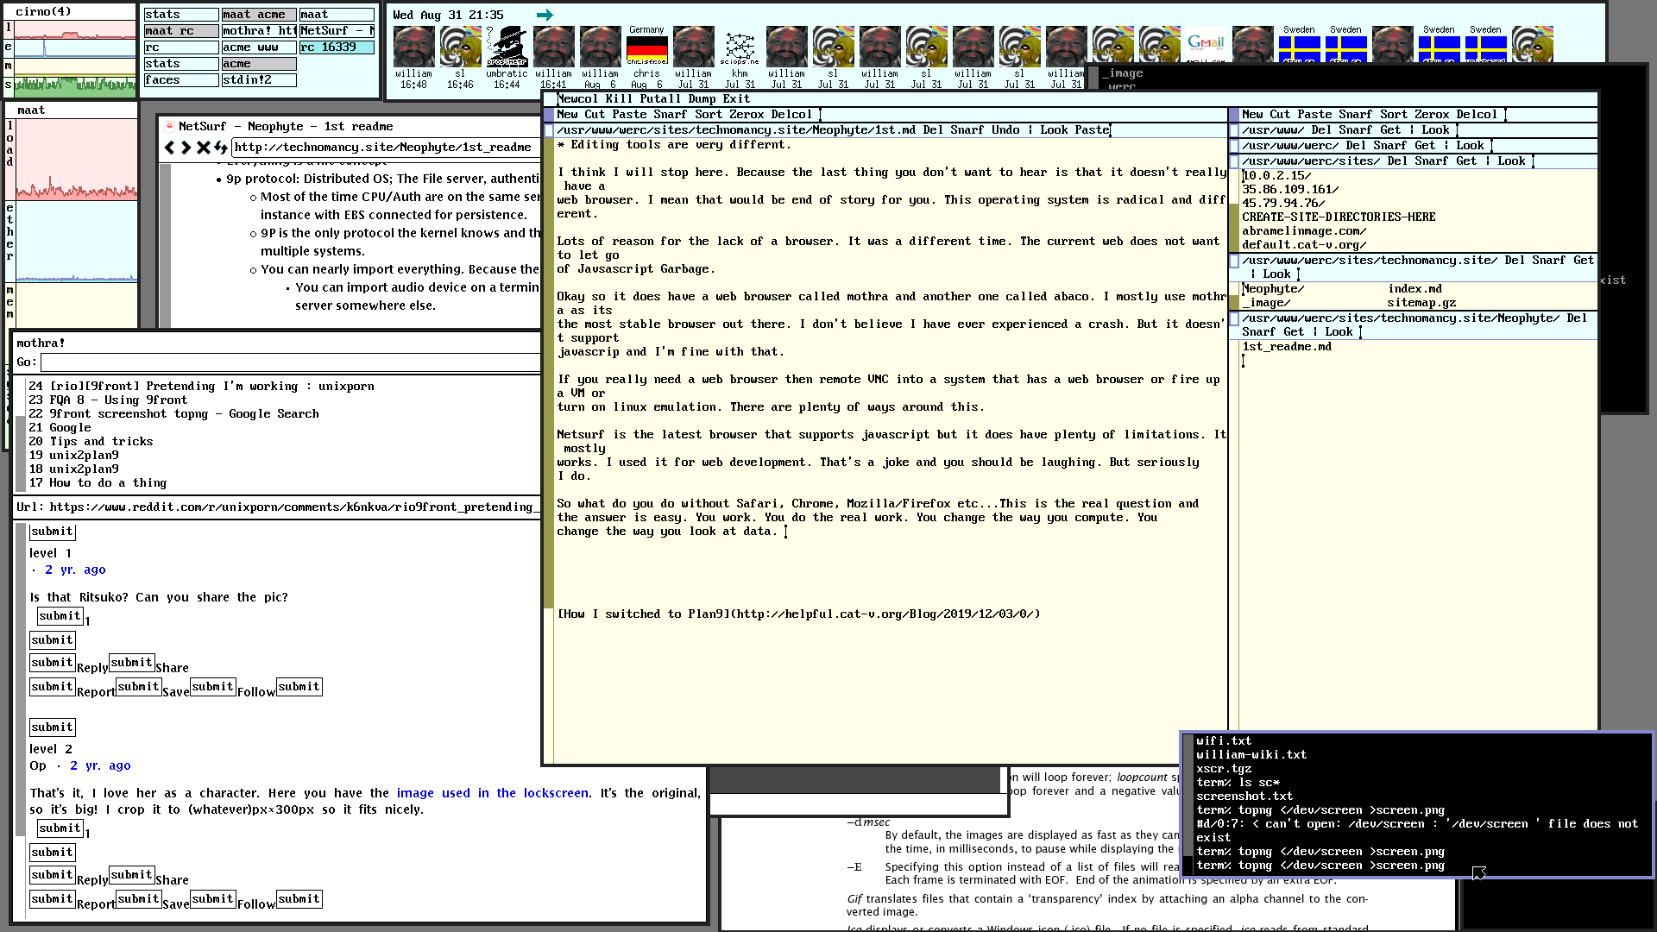The image size is (1657, 932).
Task: Click 'CREATE-SITE-DIRECTORIES-HERE' in the acme listing
Action: click(x=1339, y=217)
